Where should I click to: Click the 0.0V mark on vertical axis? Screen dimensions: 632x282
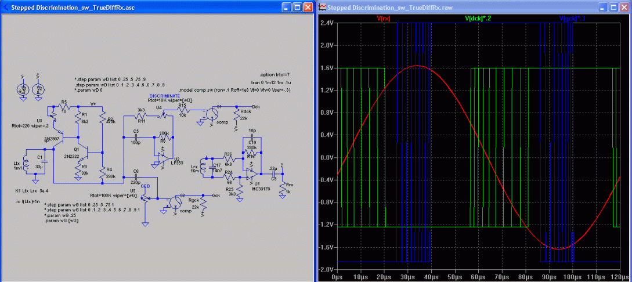pyautogui.click(x=328, y=157)
